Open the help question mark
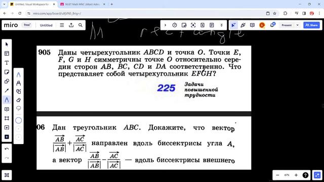Screen dimensions: 324x182 point(305,175)
